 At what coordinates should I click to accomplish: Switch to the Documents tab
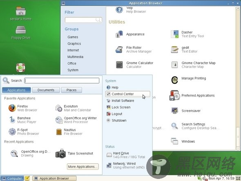(46, 90)
